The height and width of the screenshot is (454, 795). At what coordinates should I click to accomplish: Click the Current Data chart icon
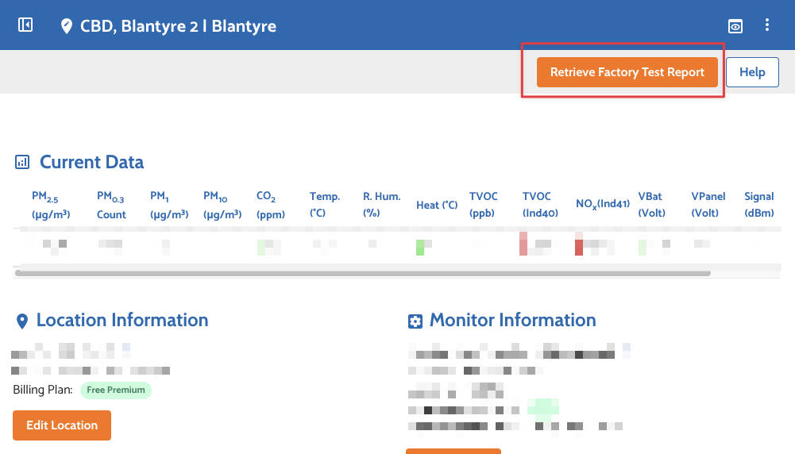pyautogui.click(x=22, y=163)
